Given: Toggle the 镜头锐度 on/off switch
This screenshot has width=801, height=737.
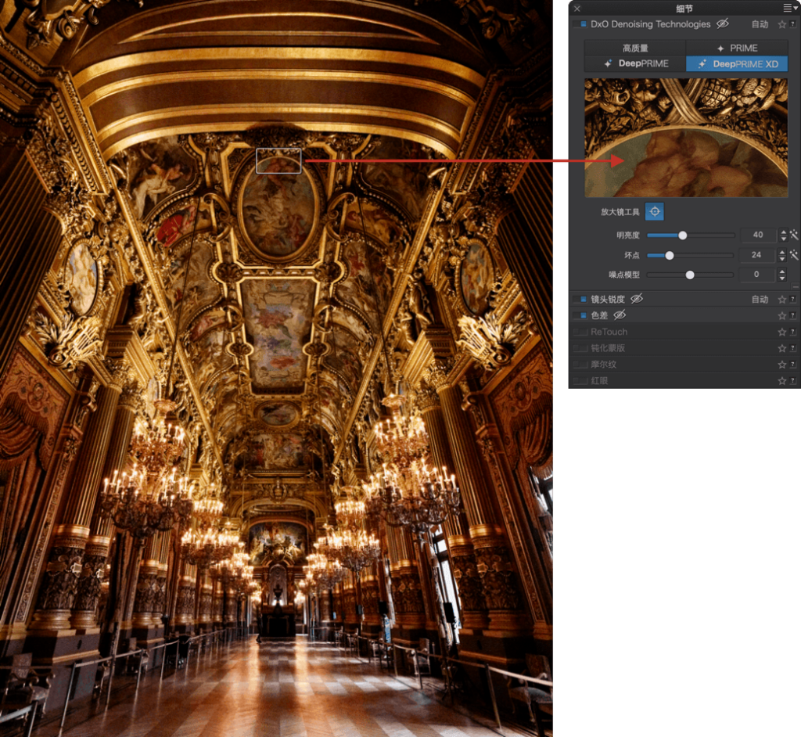Looking at the screenshot, I should pos(580,299).
